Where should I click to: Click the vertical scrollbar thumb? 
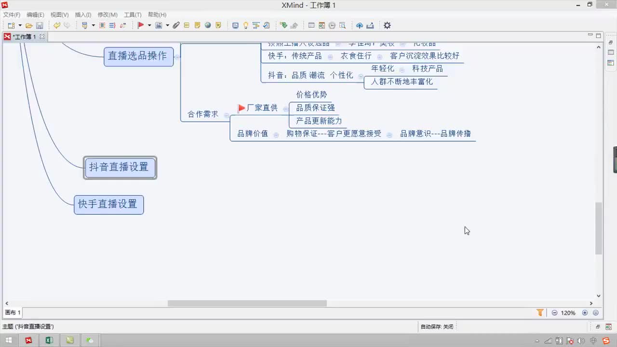coord(599,228)
